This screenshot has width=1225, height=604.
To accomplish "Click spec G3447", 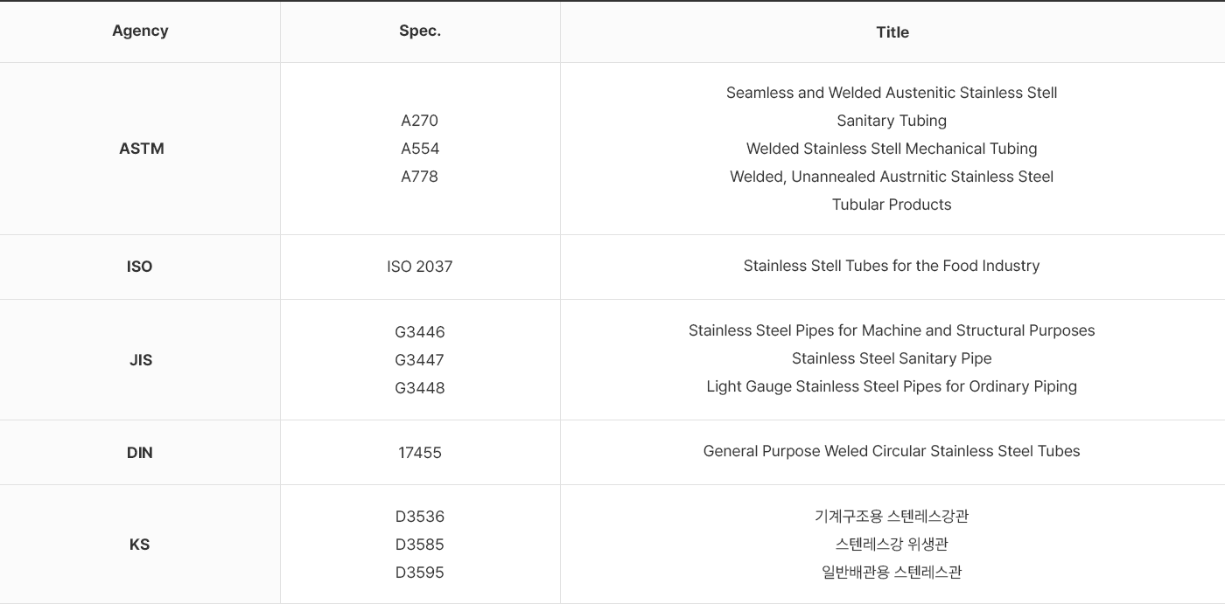I will point(420,360).
